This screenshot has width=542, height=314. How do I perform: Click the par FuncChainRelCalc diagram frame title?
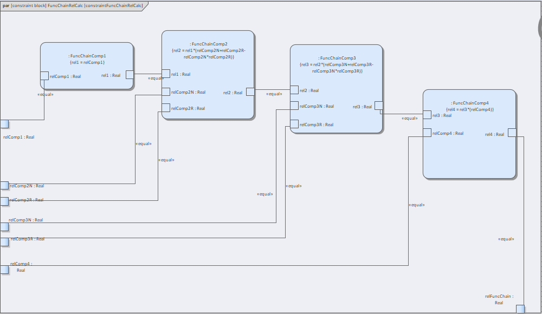tap(73, 5)
